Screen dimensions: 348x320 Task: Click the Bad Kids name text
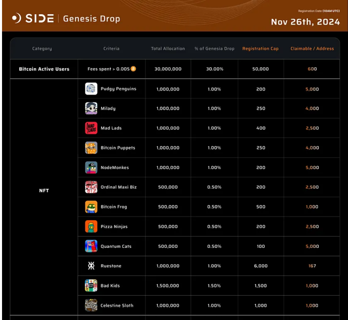110,286
